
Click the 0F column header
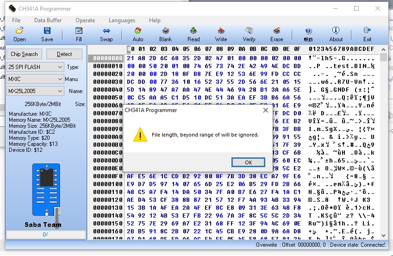(x=297, y=49)
